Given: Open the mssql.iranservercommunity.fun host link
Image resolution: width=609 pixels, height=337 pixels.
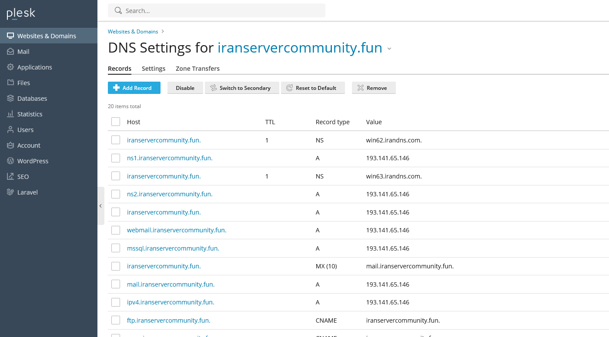Looking at the screenshot, I should click(173, 248).
